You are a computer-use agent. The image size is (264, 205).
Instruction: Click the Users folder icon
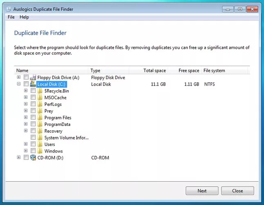pyautogui.click(x=40, y=144)
